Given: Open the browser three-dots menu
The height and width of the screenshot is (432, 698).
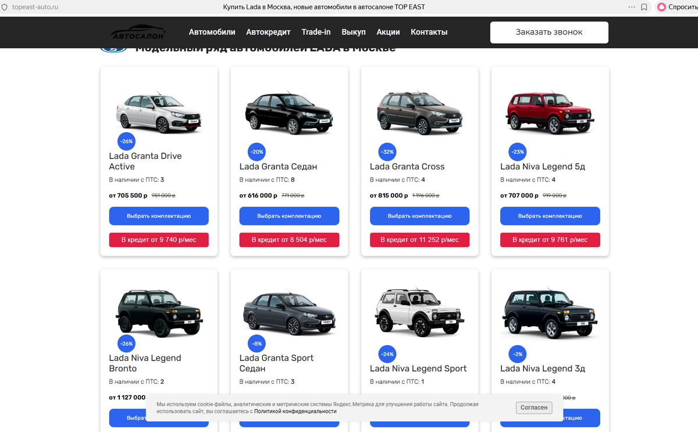Looking at the screenshot, I should pos(632,7).
